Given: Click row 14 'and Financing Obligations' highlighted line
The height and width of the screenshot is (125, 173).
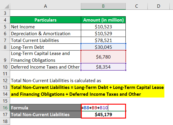Looking at the screenshot, I should (x=87, y=94).
